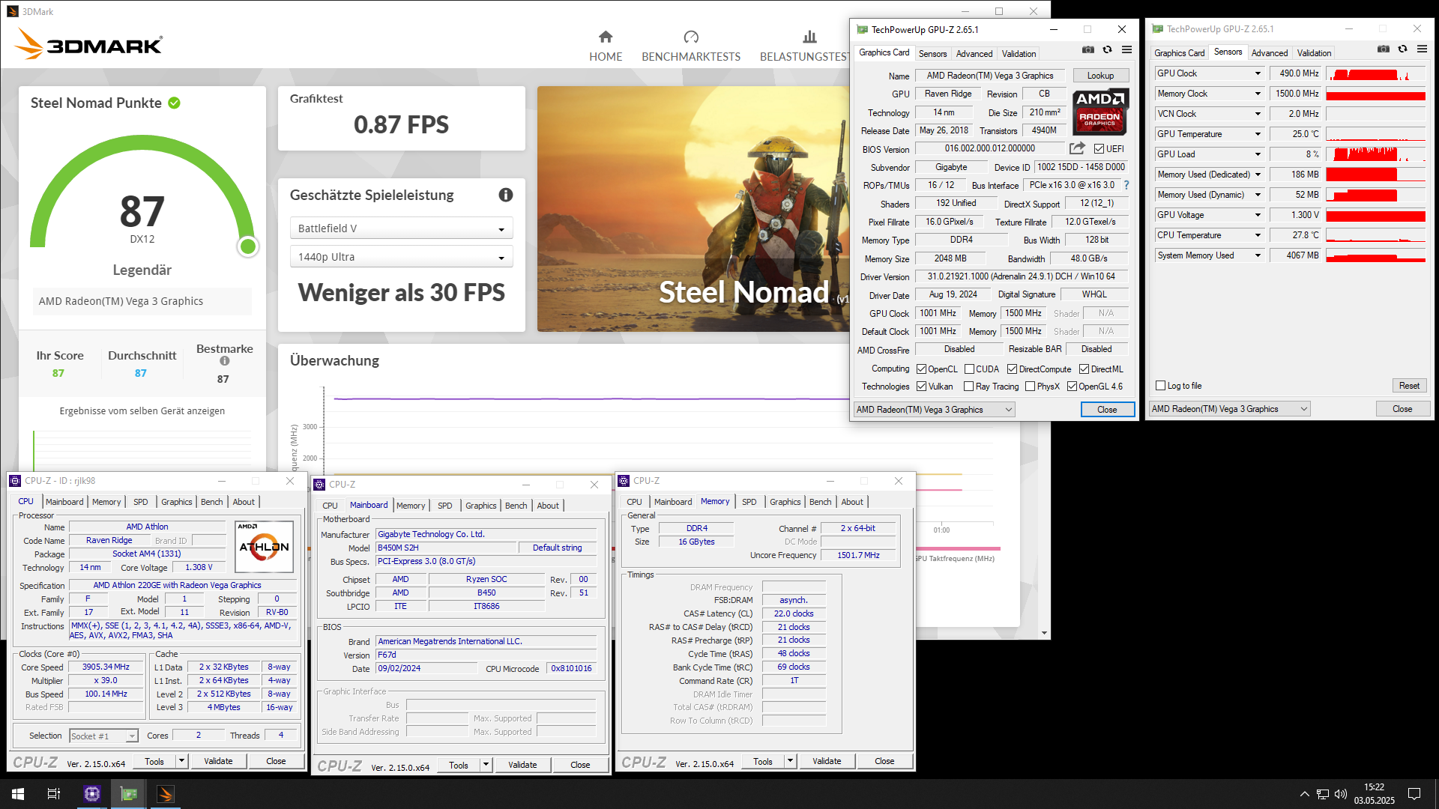Image resolution: width=1439 pixels, height=809 pixels.
Task: Toggle the CUDA checkbox
Action: tap(969, 369)
